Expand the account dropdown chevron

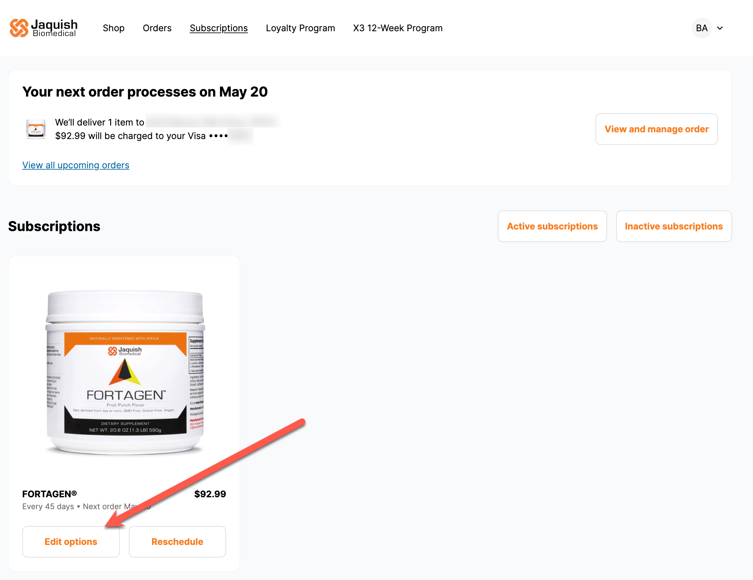click(720, 28)
